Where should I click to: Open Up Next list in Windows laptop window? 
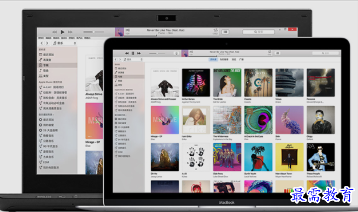[x=225, y=32]
